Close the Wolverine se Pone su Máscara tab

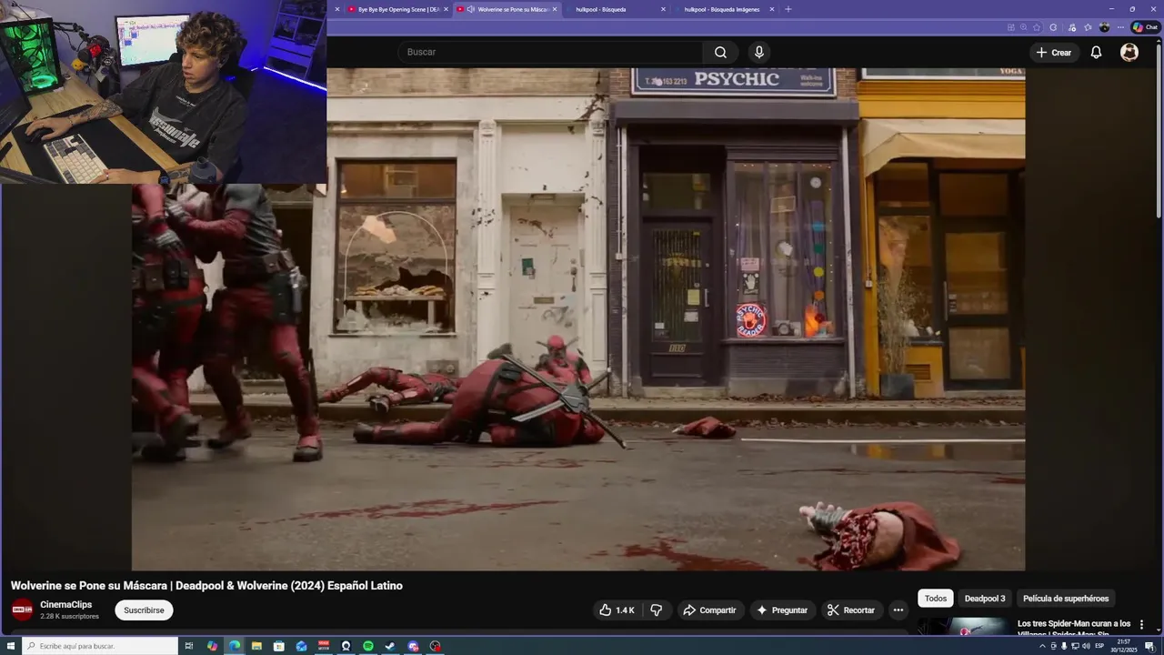click(x=554, y=9)
